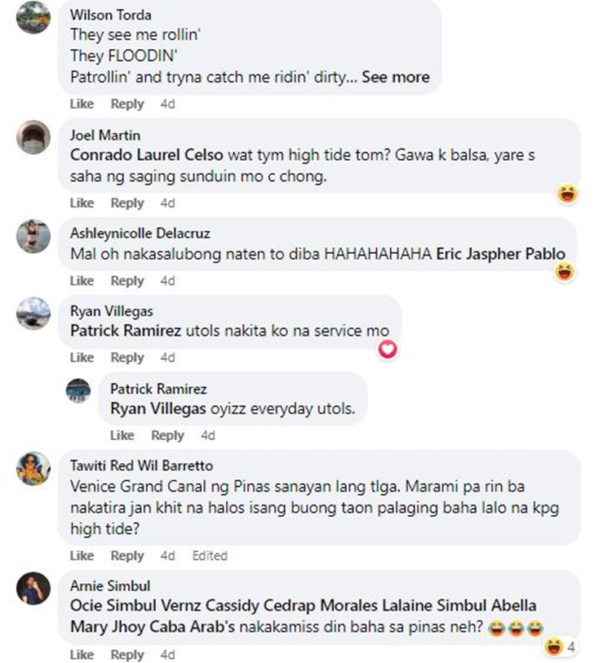Open Ashleynicolle Delacruz's avatar thumbnail
The width and height of the screenshot is (612, 663).
click(x=33, y=236)
